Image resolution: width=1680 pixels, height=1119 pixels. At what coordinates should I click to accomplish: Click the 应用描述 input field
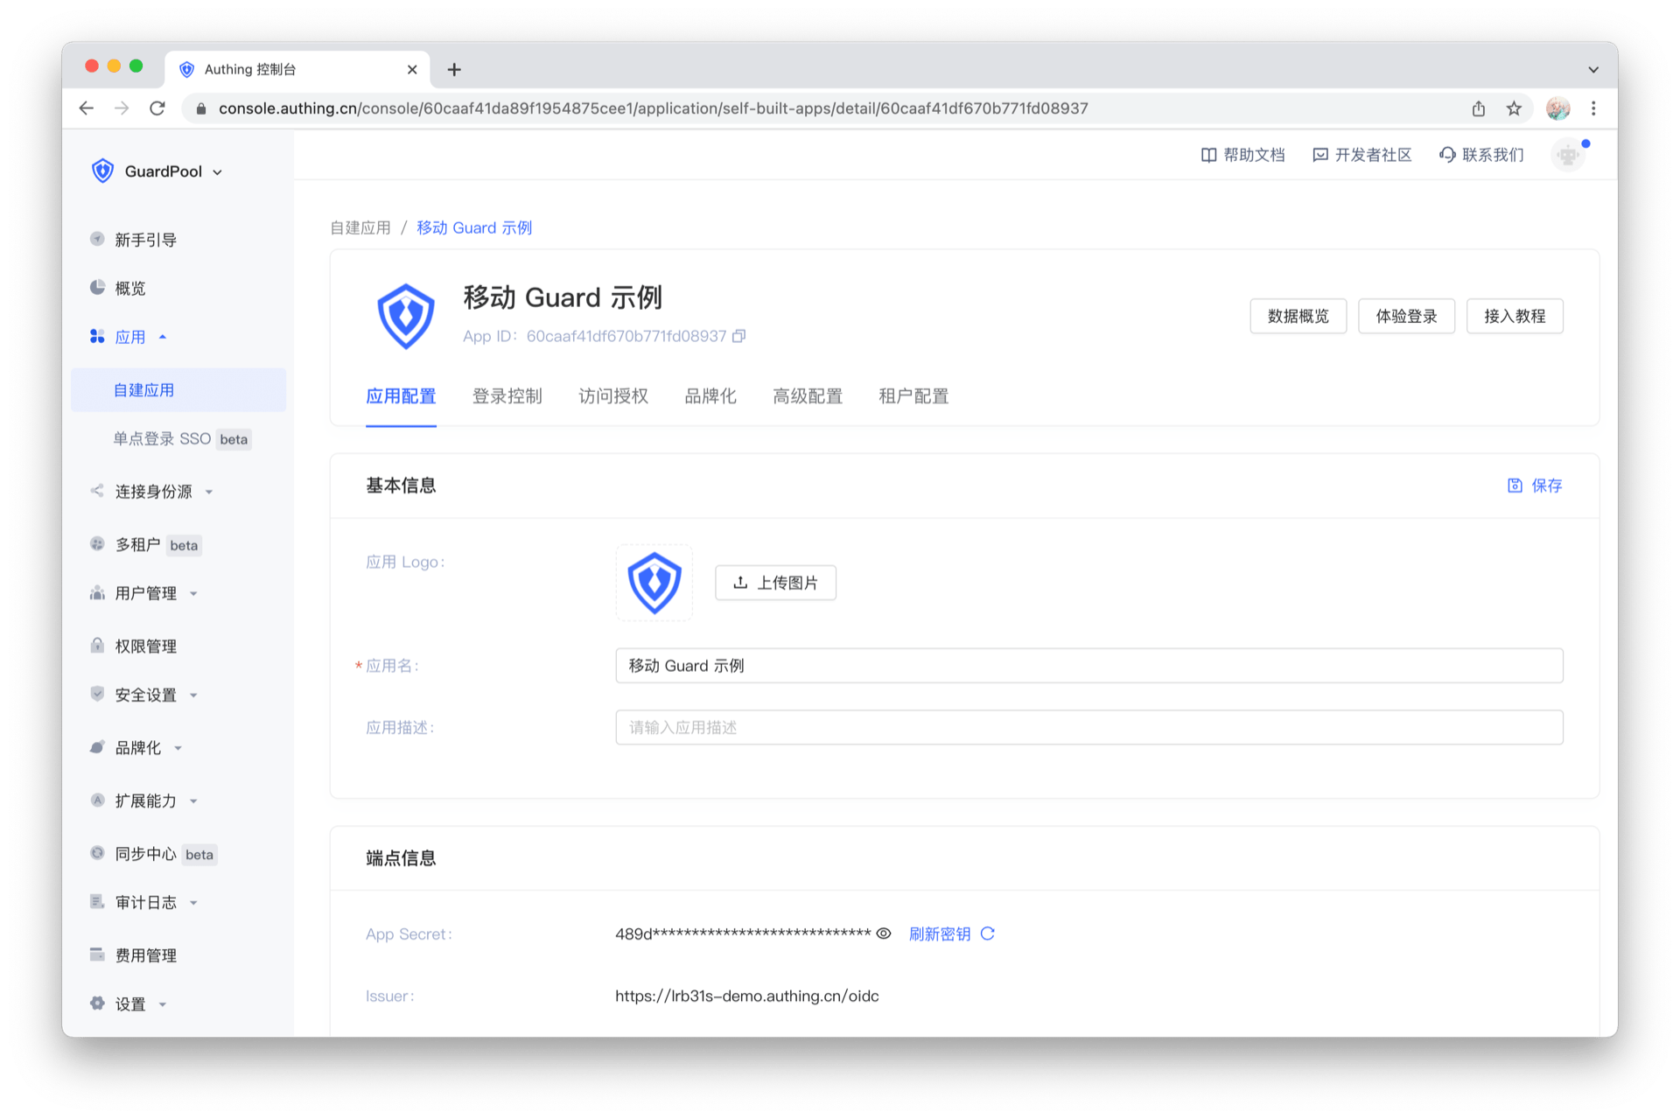1088,727
